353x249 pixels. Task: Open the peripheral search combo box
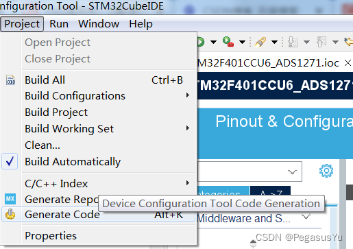coord(249,171)
